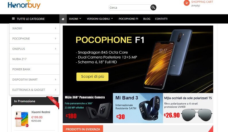Select Pocophone F1 in the navigation bar
Screen dimensions: 228x132
coord(129,19)
